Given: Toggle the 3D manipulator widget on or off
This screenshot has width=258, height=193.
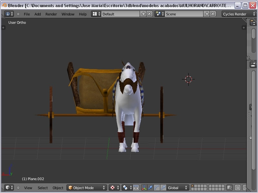Looking at the screenshot, I should [x=144, y=188].
